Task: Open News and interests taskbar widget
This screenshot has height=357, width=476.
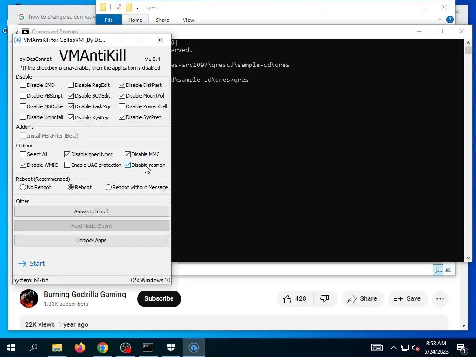Action: pyautogui.click(x=377, y=348)
